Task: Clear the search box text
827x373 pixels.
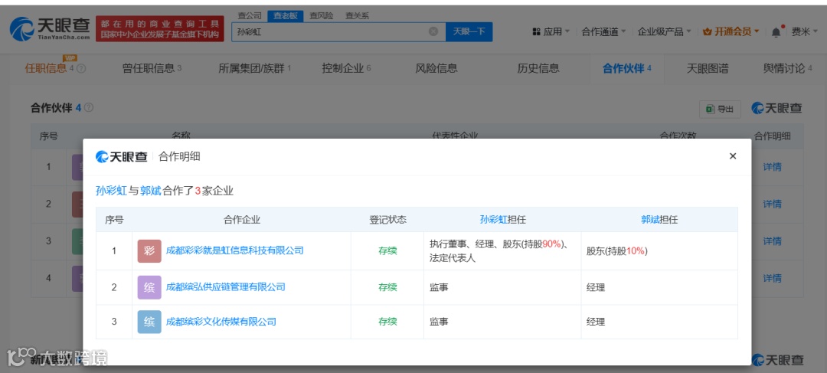Action: 433,31
